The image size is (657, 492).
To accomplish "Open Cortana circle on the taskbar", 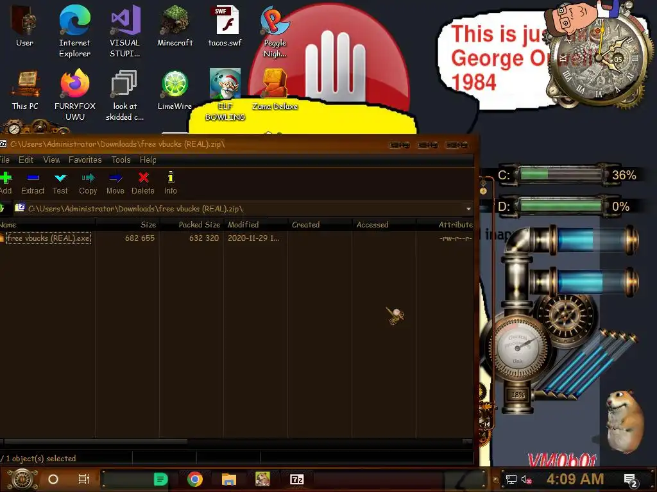I will point(53,479).
